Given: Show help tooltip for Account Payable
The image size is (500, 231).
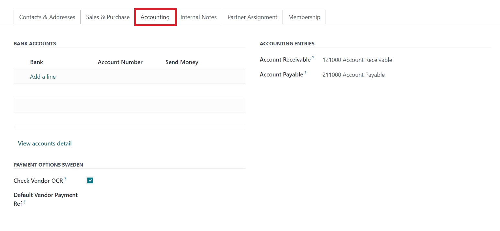Looking at the screenshot, I should point(306,73).
